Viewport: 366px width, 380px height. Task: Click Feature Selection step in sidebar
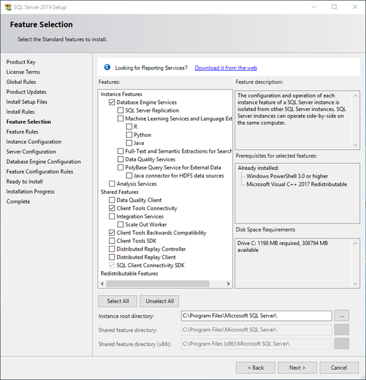pyautogui.click(x=28, y=121)
